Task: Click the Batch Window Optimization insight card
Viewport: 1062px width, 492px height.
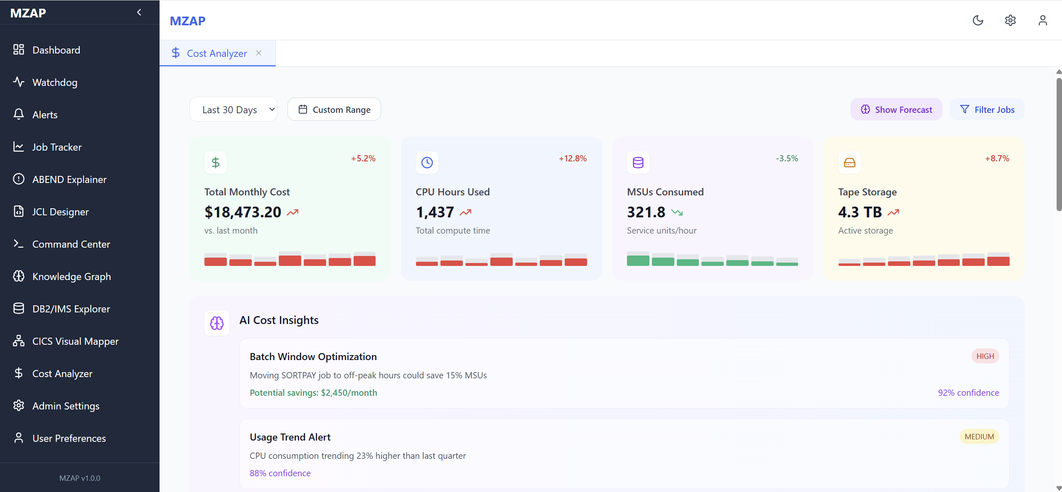Action: 624,373
